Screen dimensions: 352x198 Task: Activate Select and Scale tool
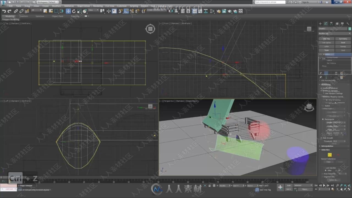point(79,11)
